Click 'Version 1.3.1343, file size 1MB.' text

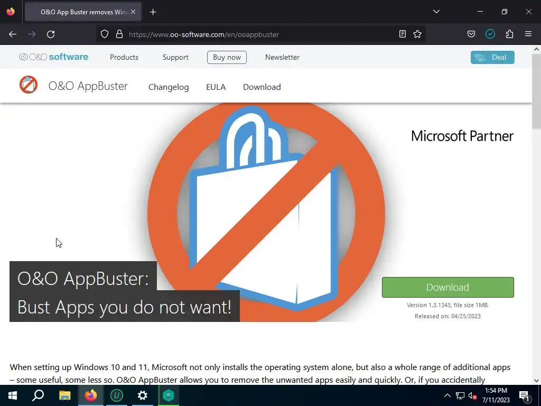[x=447, y=305]
